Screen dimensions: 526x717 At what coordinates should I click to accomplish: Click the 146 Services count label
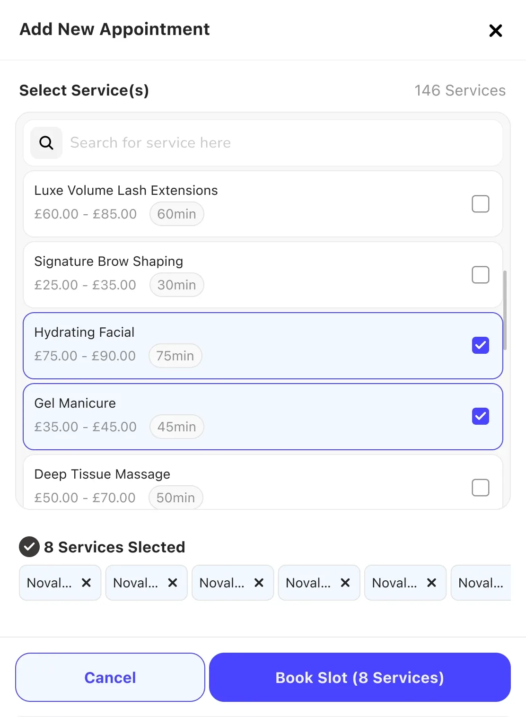(x=460, y=90)
